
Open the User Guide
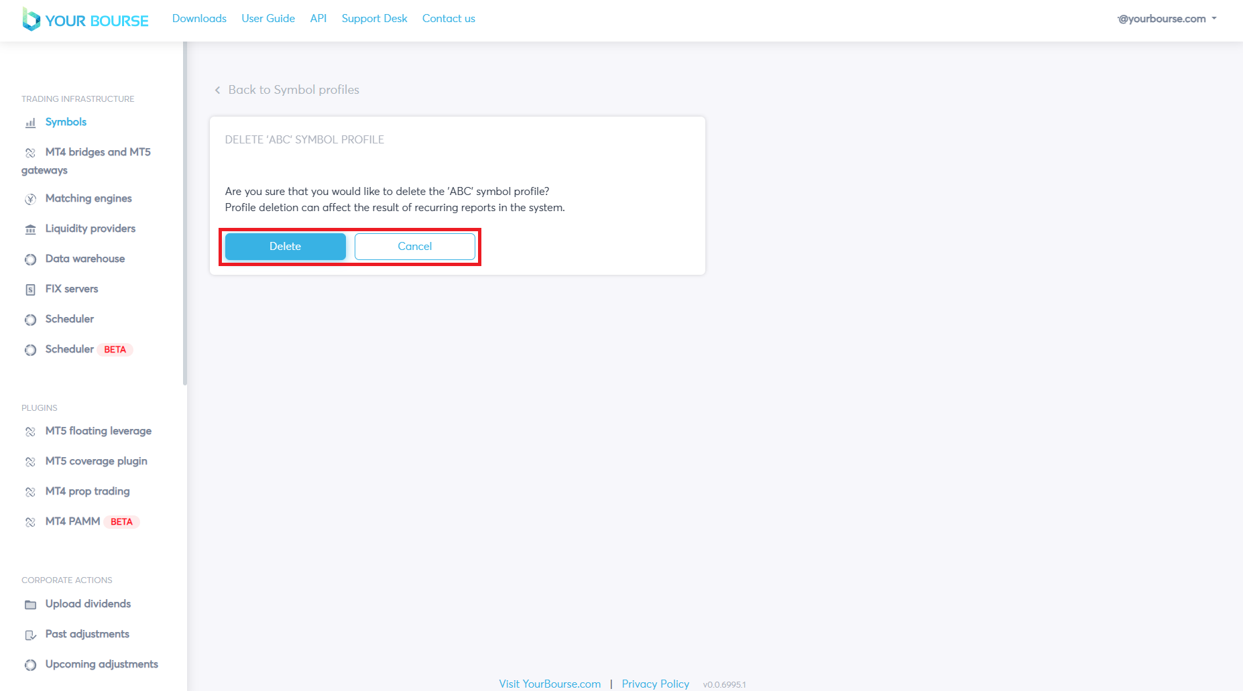pyautogui.click(x=268, y=19)
